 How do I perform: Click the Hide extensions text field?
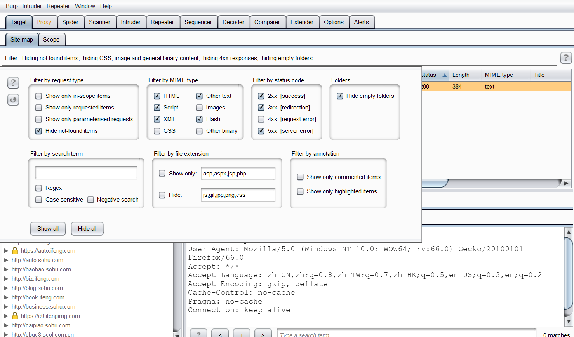click(238, 195)
